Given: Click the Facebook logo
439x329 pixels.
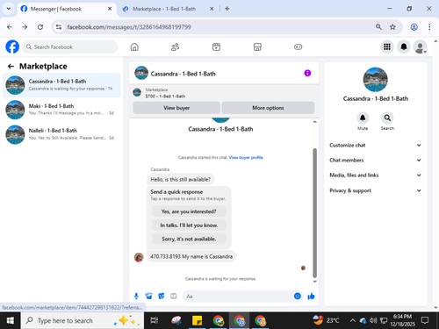Looking at the screenshot, I should click(x=12, y=46).
